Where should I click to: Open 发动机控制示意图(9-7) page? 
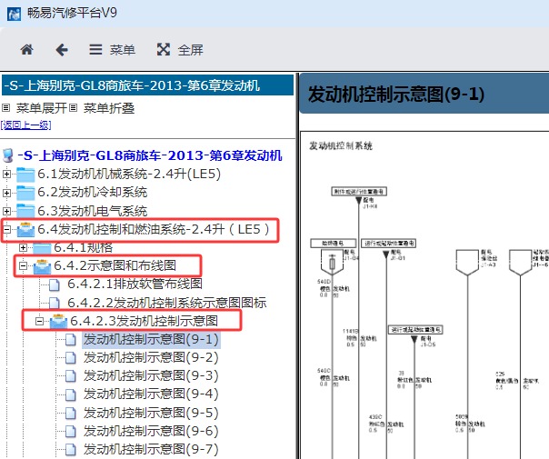151,450
